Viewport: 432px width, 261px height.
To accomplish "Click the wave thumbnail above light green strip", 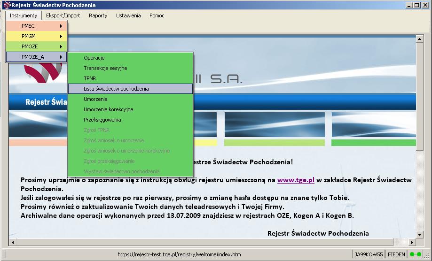I will pyautogui.click(x=275, y=124).
